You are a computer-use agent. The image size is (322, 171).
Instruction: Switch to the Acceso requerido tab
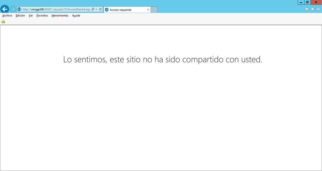pos(127,10)
